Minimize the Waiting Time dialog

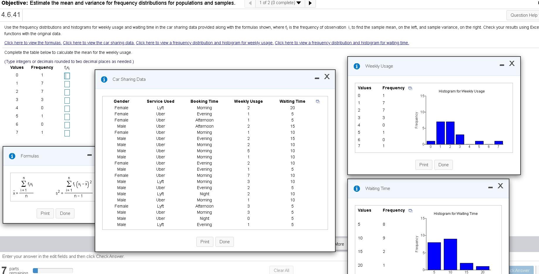click(x=490, y=187)
